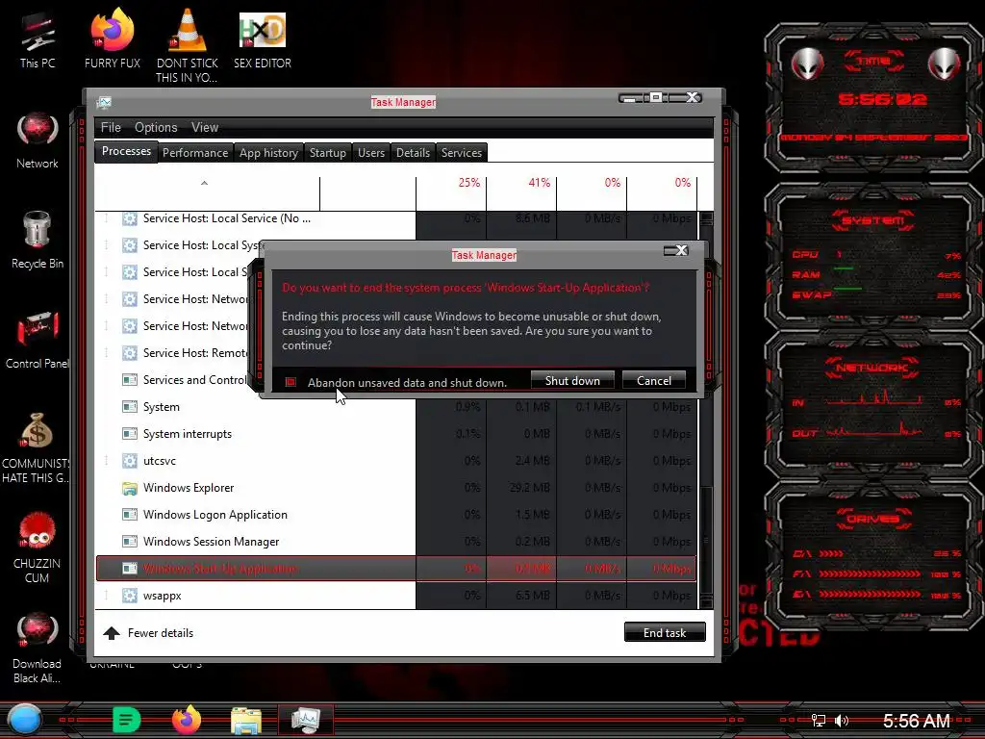Expand Service Host: Local Service (No ... row
This screenshot has height=739, width=985.
point(106,218)
